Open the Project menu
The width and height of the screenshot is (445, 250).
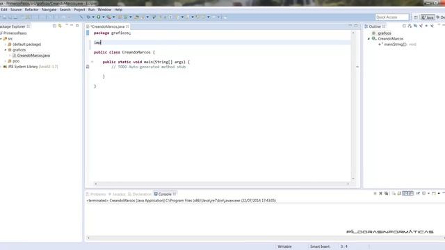click(79, 9)
